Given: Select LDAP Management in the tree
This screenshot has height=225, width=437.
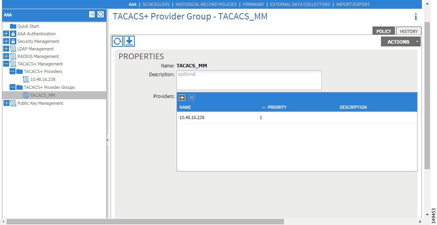Looking at the screenshot, I should coord(35,49).
